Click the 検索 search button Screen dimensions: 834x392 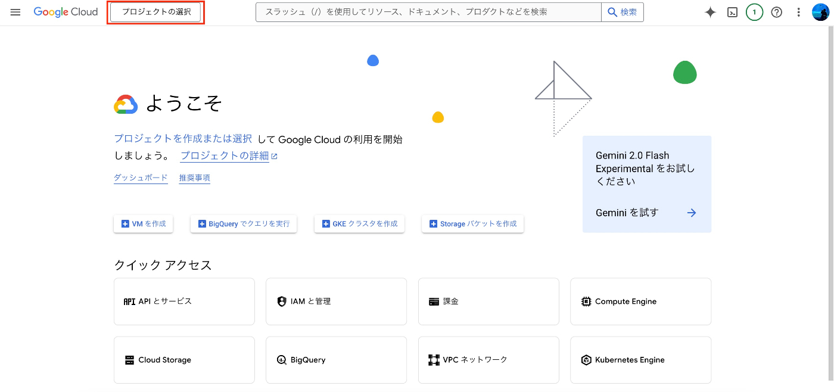click(x=623, y=12)
